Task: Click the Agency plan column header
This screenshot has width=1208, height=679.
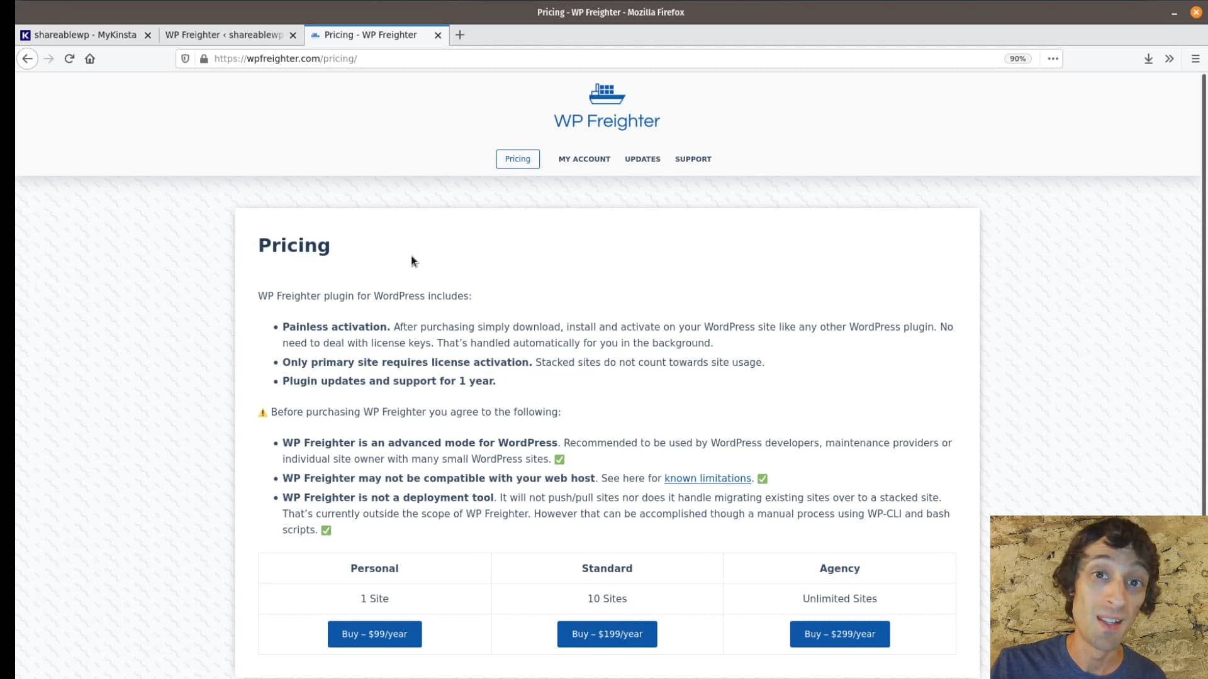Action: (839, 568)
